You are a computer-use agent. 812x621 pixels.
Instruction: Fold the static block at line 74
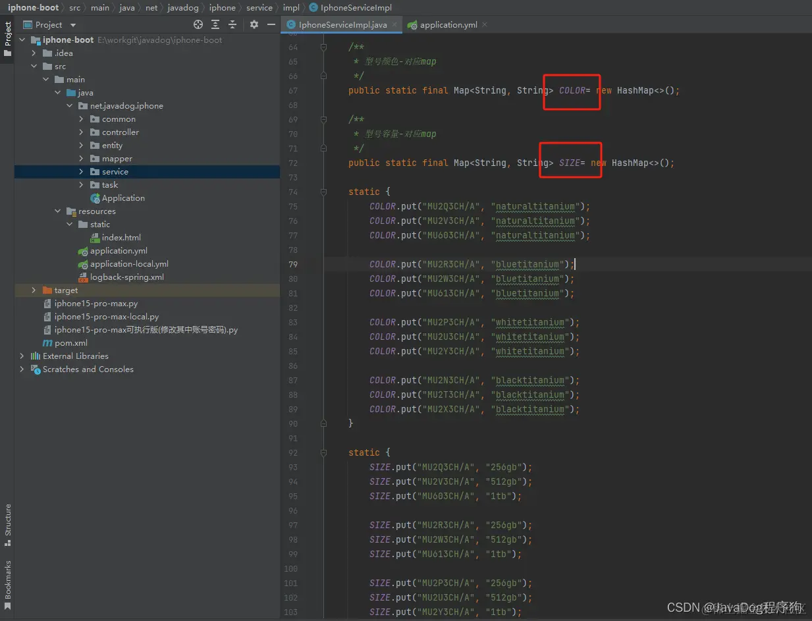point(323,192)
